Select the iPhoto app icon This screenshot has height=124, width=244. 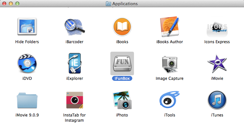tap(122, 100)
